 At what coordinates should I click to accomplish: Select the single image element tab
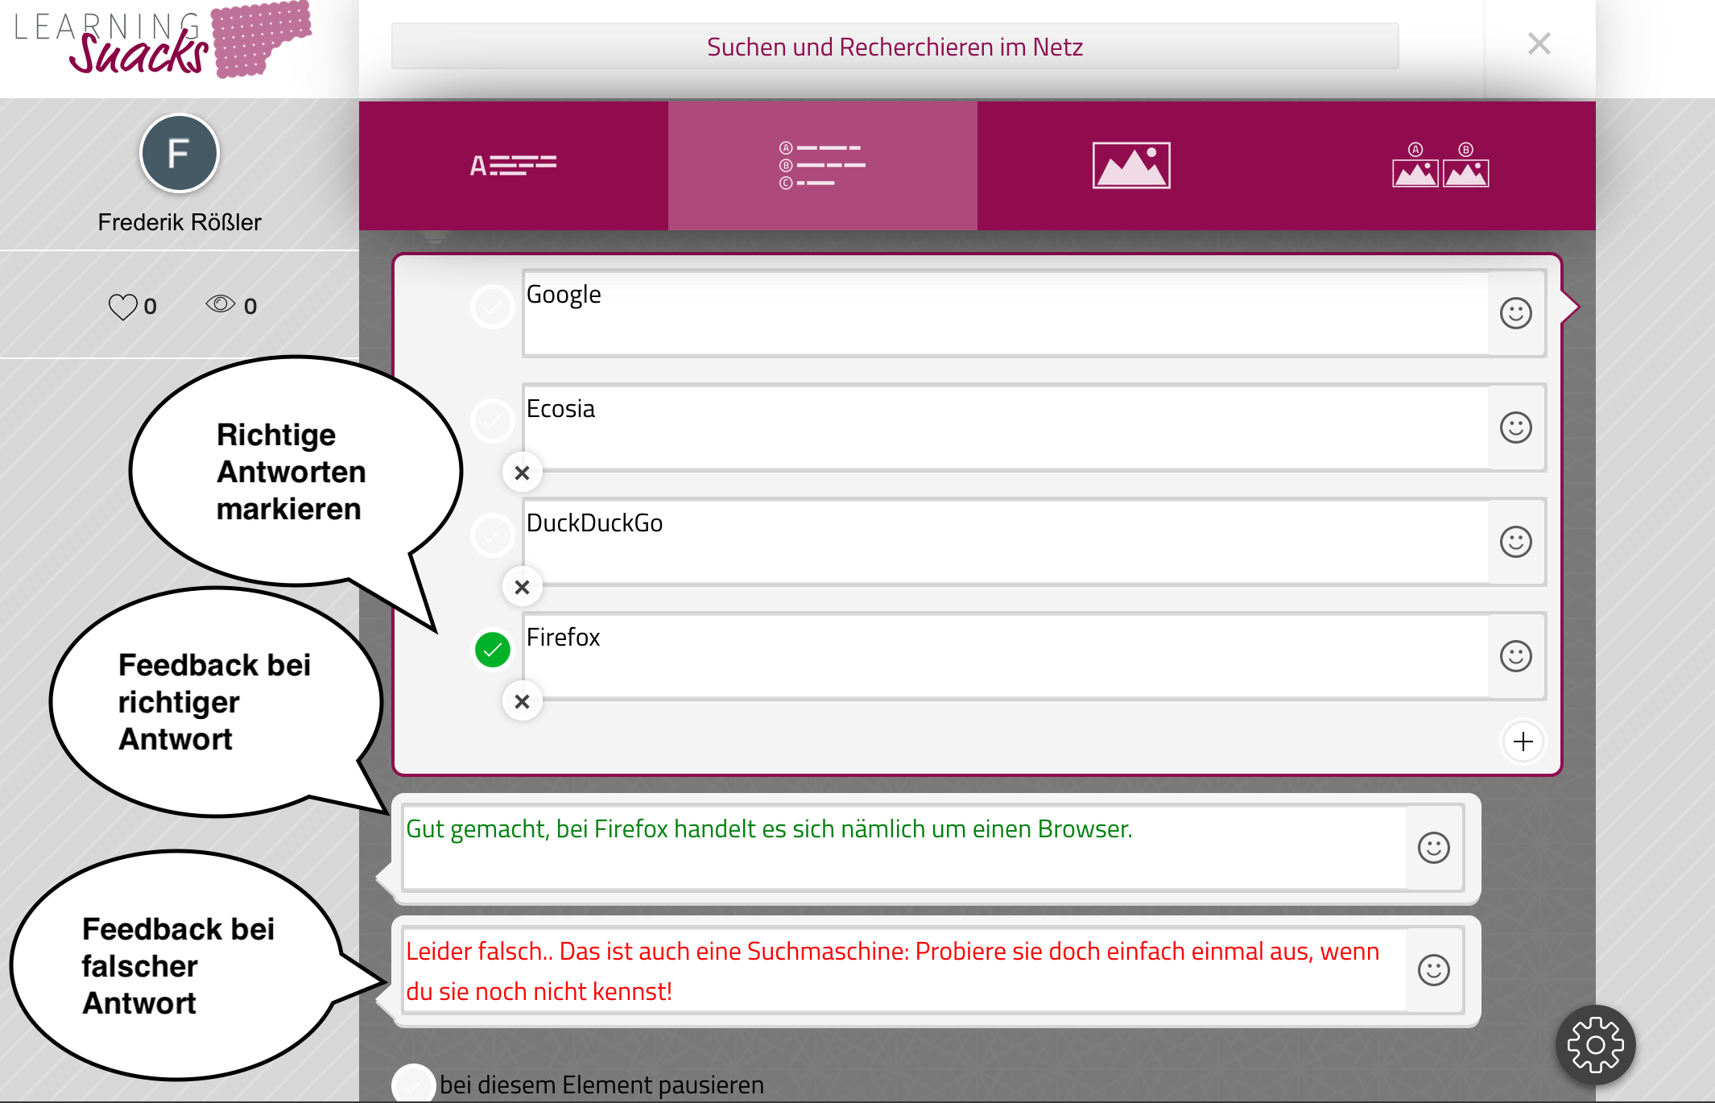(1131, 165)
